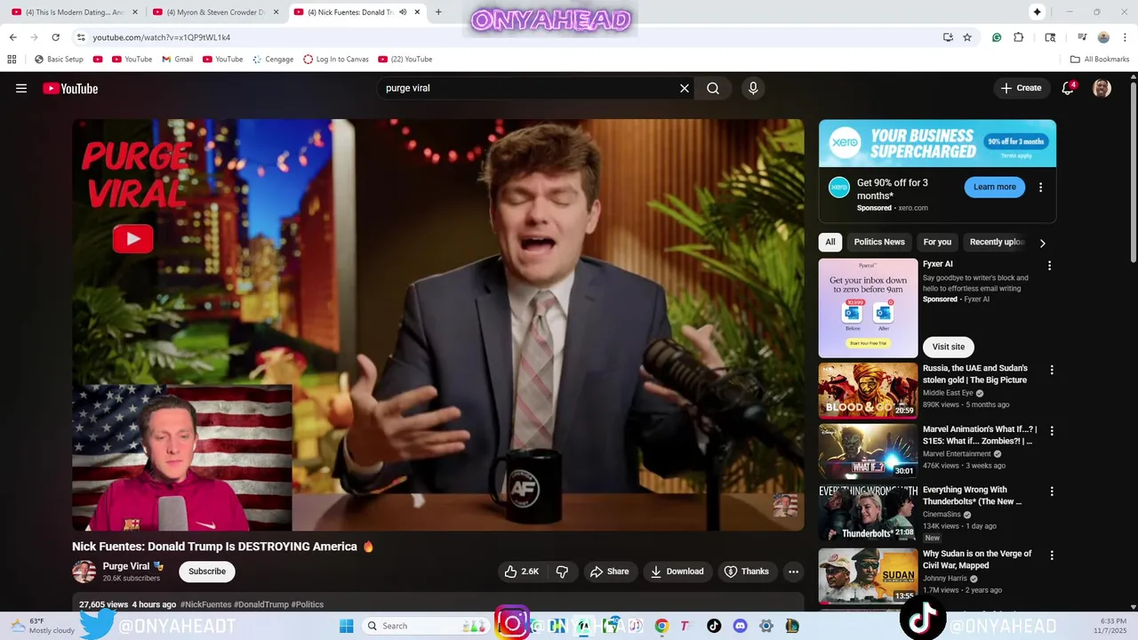Show more filter chips with right arrow
The height and width of the screenshot is (640, 1138).
[x=1043, y=243]
